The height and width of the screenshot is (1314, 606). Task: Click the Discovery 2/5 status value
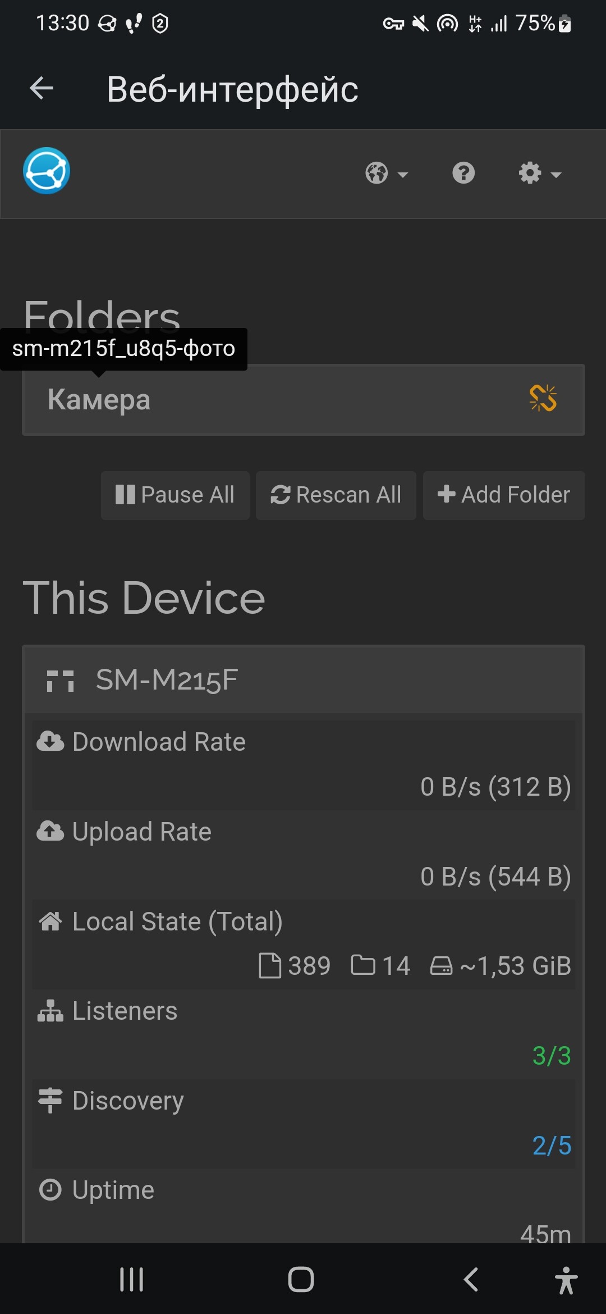click(551, 1146)
